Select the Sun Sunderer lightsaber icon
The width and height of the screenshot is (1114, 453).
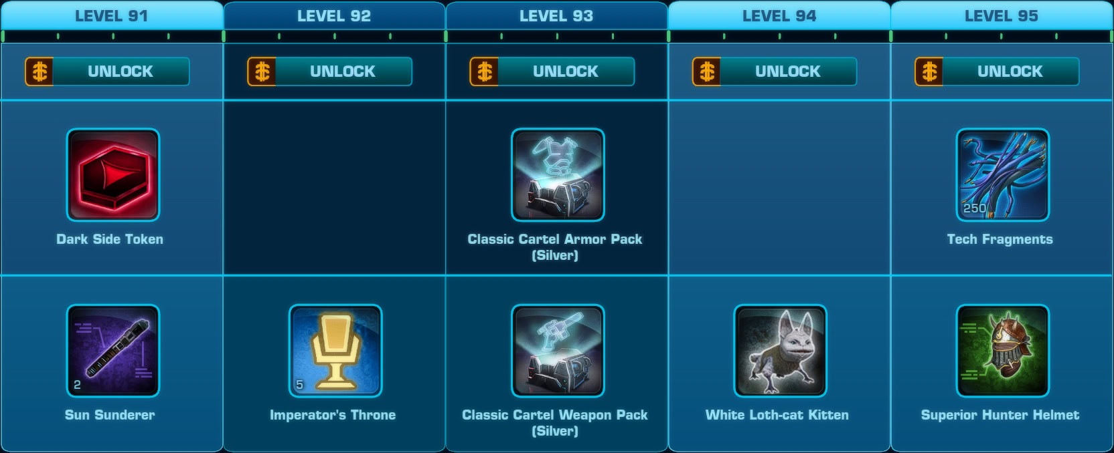pos(112,351)
